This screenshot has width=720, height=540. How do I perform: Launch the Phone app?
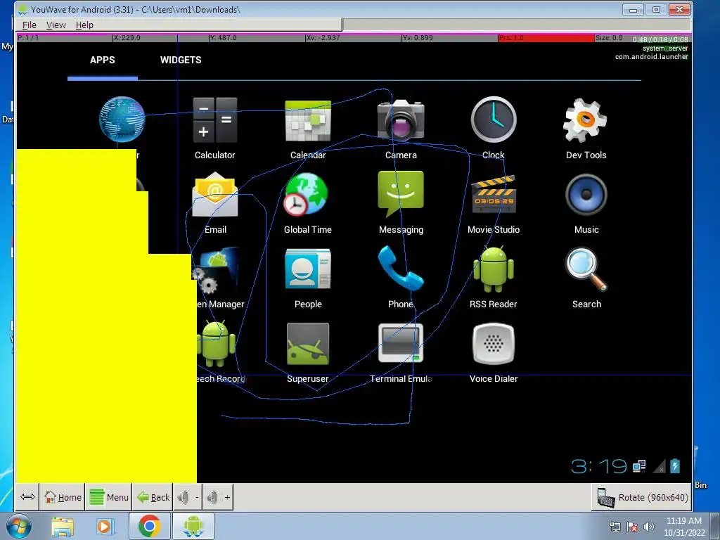400,268
